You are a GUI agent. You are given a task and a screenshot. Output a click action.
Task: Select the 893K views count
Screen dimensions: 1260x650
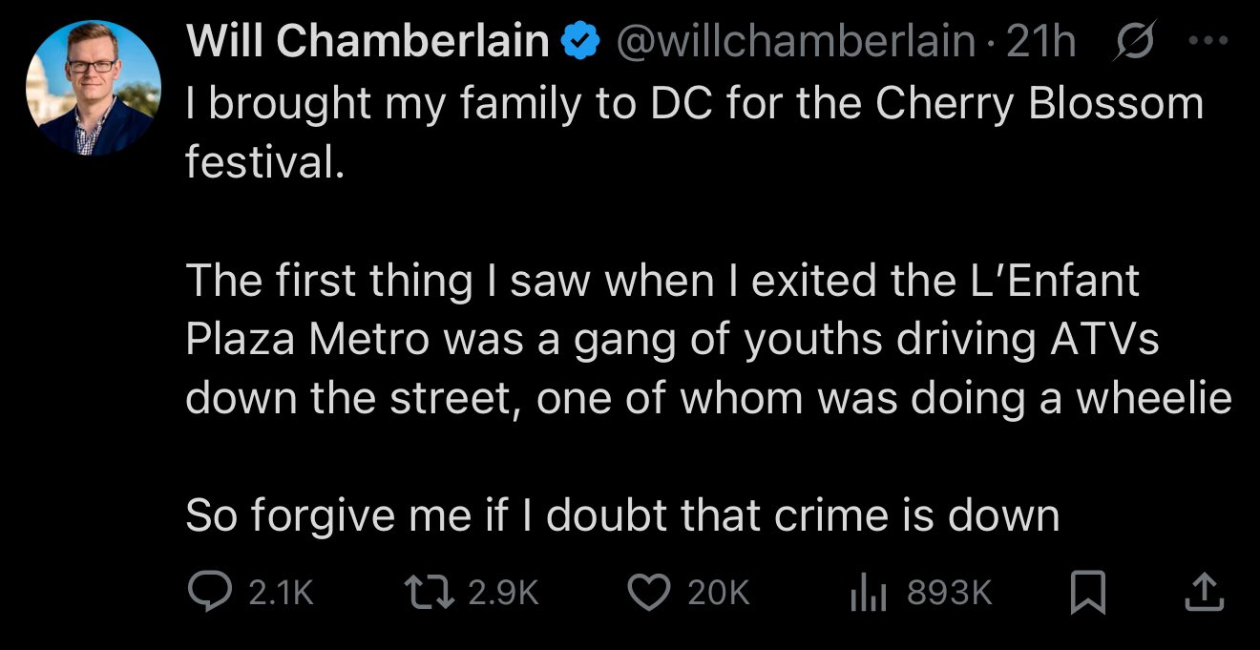point(949,594)
